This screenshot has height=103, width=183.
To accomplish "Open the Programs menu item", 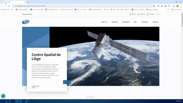I will tap(145, 22).
